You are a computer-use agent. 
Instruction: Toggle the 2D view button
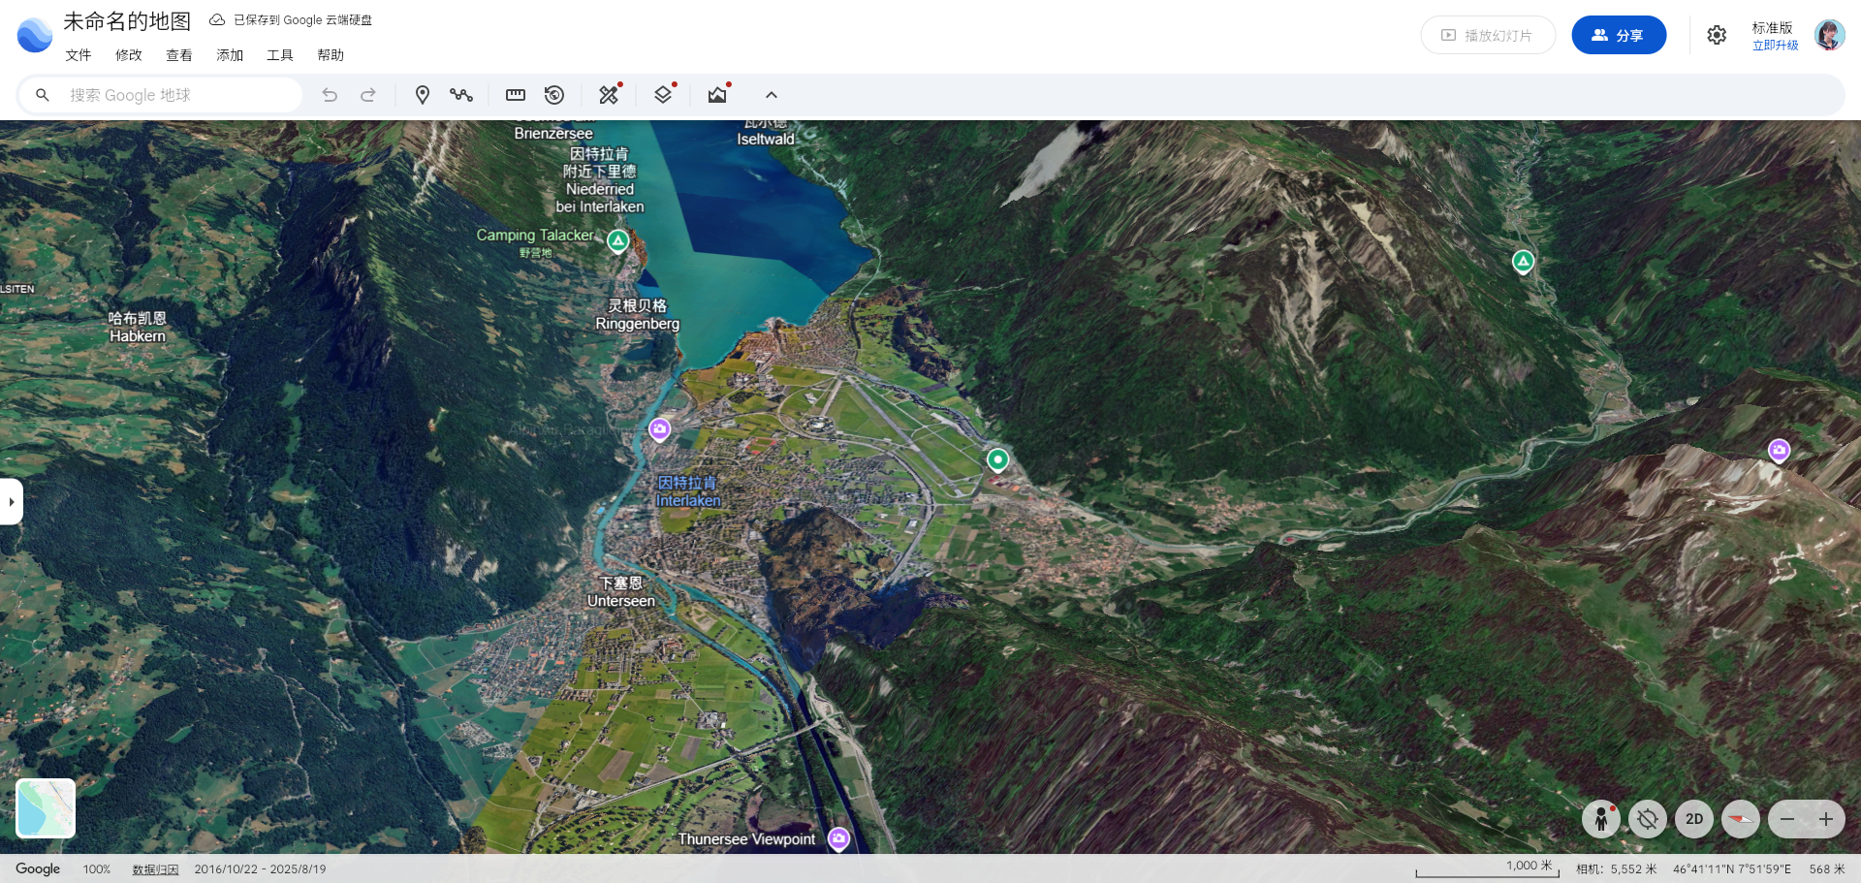coord(1694,819)
